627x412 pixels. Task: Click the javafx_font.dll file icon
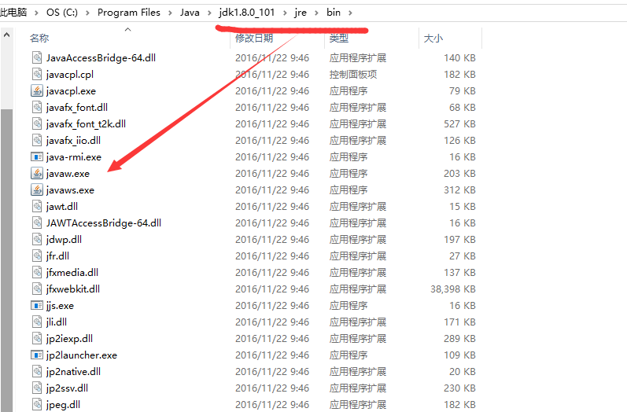click(37, 107)
